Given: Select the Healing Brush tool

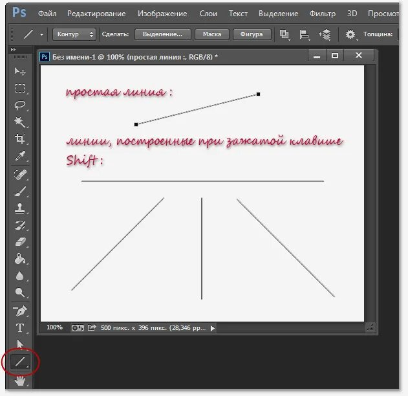Looking at the screenshot, I should [x=20, y=175].
